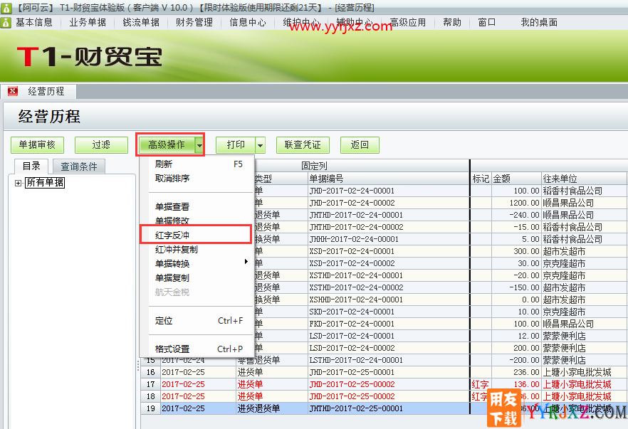Select cell XSD-2017-02-24-00001
The height and width of the screenshot is (429, 628).
click(389, 251)
